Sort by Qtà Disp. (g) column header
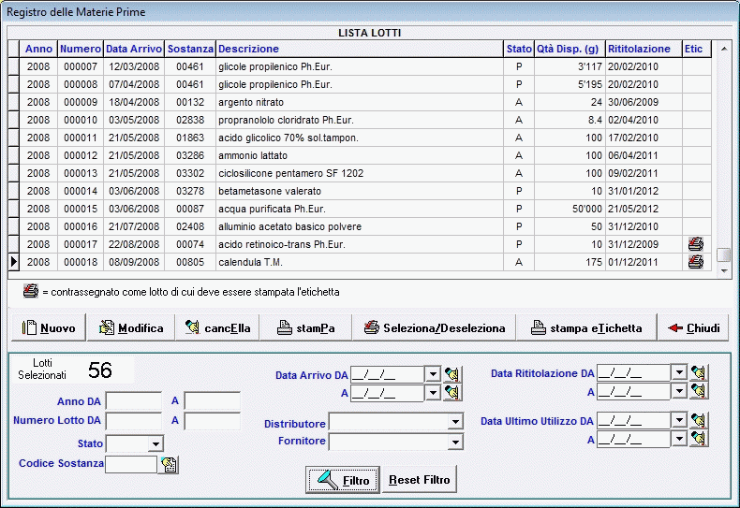740x508 pixels. coord(570,49)
